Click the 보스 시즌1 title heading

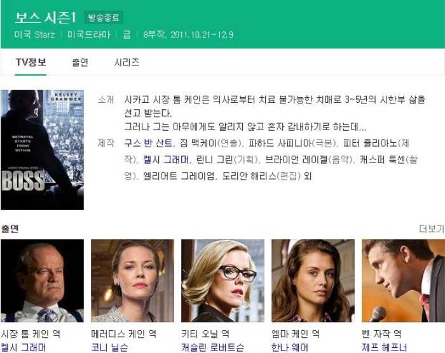pyautogui.click(x=45, y=17)
